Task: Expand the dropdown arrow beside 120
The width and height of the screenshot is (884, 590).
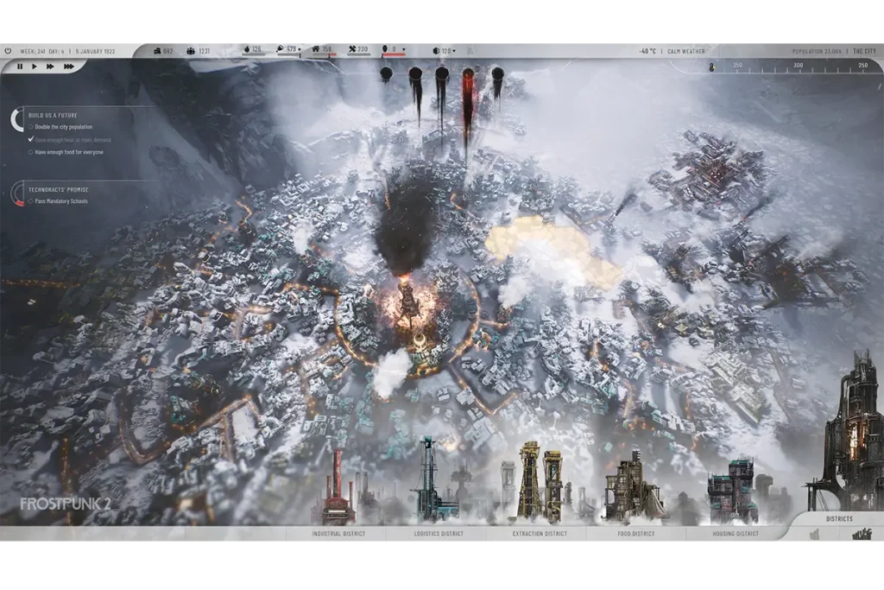Action: point(454,51)
